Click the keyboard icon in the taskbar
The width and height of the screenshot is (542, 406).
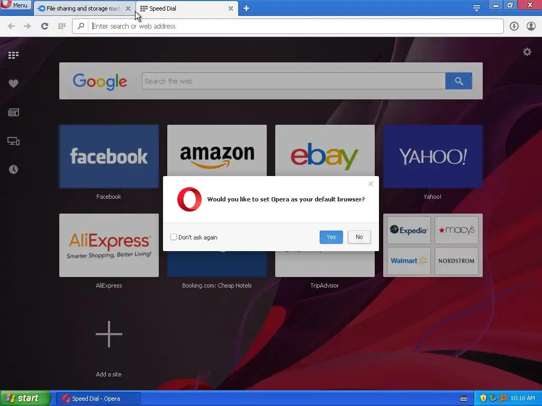[464, 399]
